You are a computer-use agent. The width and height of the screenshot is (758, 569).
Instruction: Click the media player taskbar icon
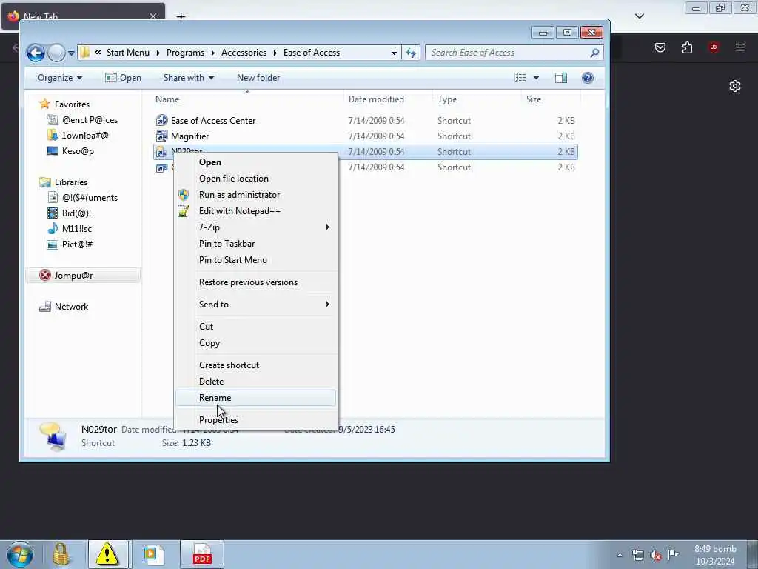(153, 554)
